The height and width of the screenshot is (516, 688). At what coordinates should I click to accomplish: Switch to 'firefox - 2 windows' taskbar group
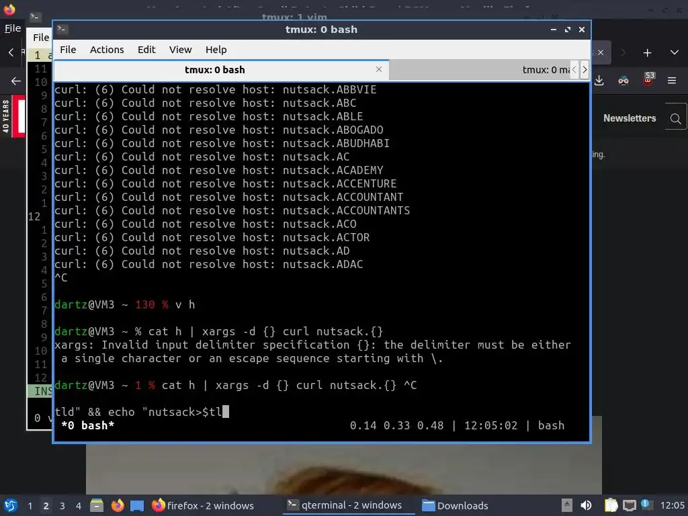(203, 505)
